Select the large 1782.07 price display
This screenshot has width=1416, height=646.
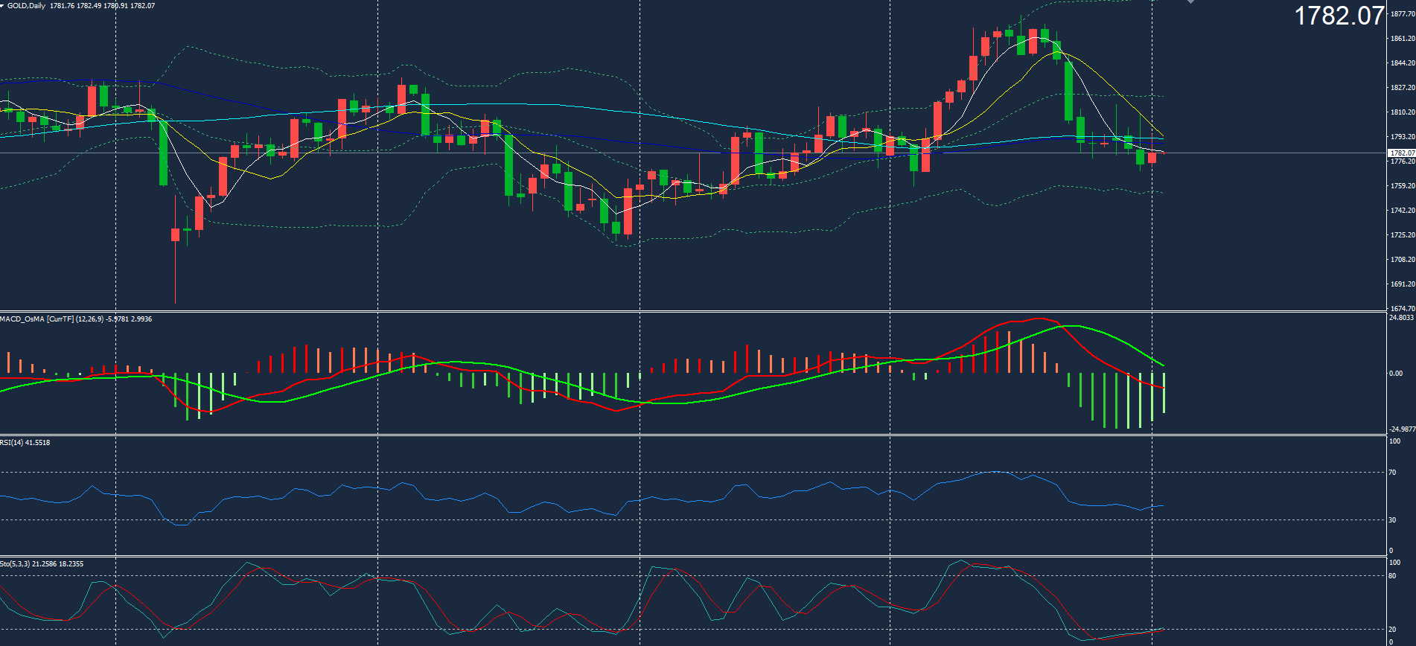tap(1339, 16)
